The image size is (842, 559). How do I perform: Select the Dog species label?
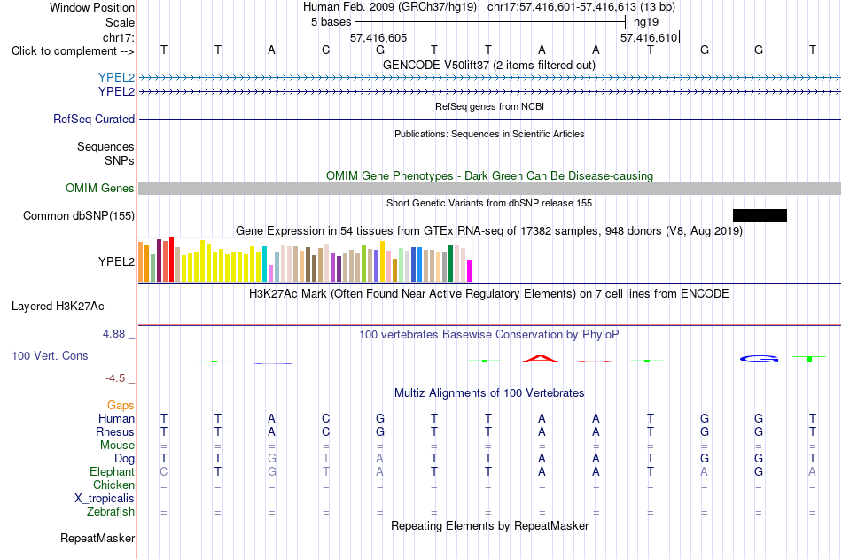tap(125, 459)
